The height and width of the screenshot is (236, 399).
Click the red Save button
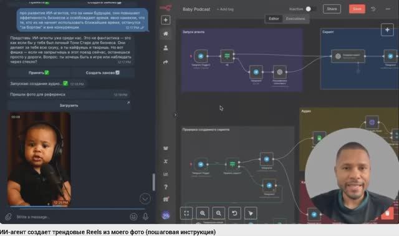click(x=357, y=9)
